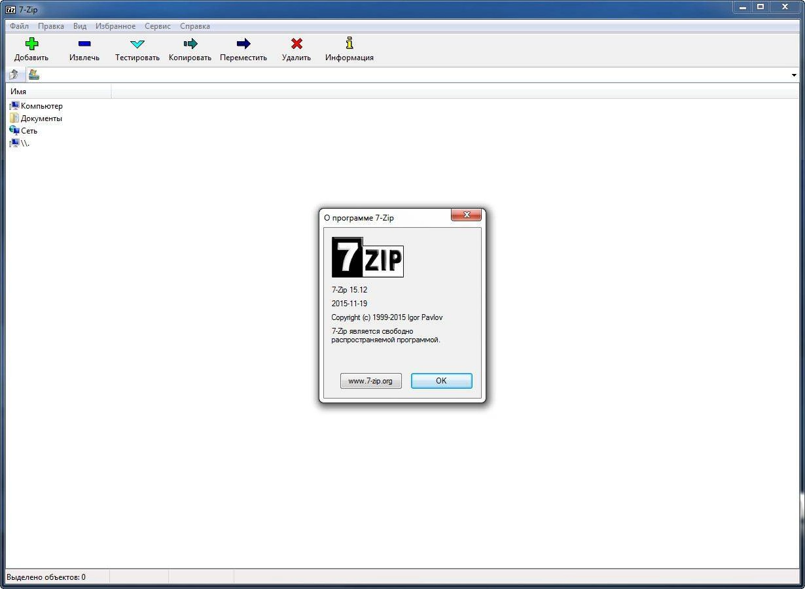
Task: Click the 7-Zip 15.12 version text
Action: [349, 289]
